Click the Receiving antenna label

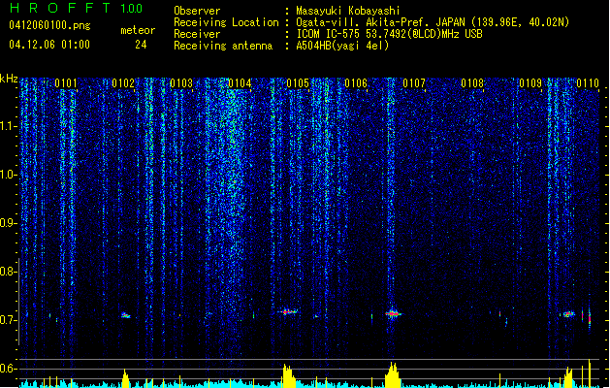pyautogui.click(x=223, y=46)
